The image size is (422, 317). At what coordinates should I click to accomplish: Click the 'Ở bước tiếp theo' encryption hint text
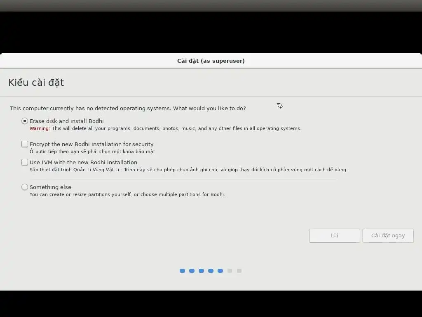92,151
